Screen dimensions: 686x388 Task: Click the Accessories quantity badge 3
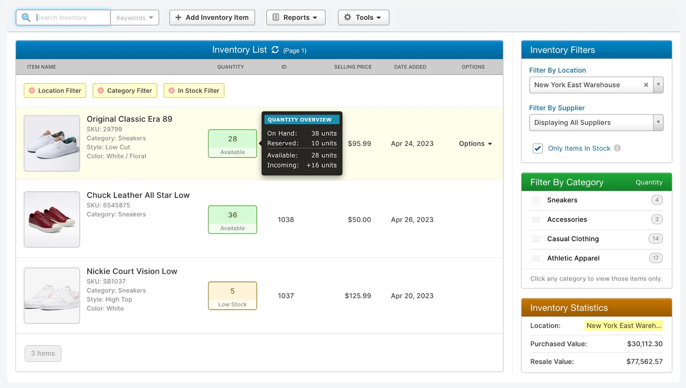pos(657,219)
